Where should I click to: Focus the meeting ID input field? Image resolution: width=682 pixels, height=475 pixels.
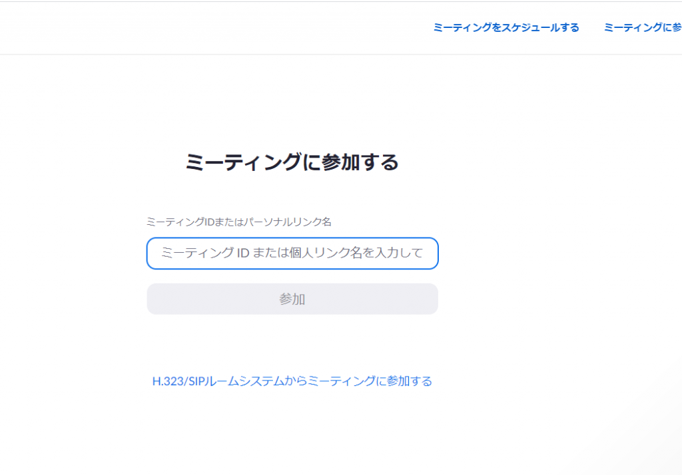click(292, 253)
